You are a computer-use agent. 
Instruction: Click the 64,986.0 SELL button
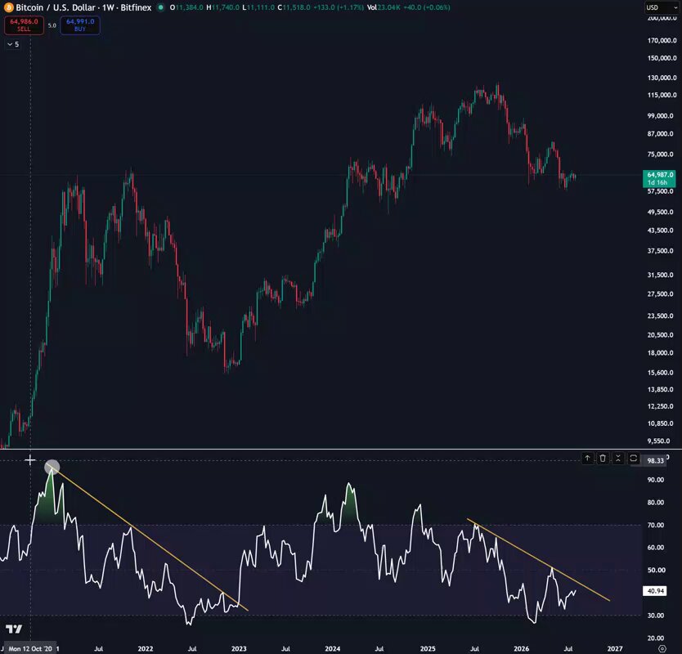coord(24,25)
